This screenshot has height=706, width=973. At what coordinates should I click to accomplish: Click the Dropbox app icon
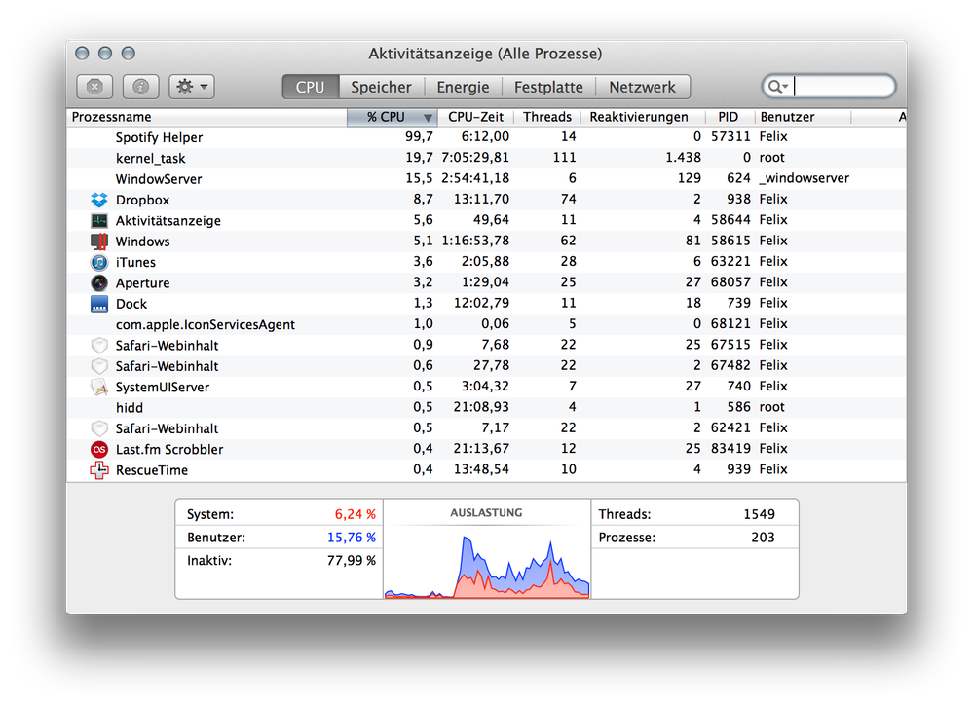pyautogui.click(x=99, y=200)
